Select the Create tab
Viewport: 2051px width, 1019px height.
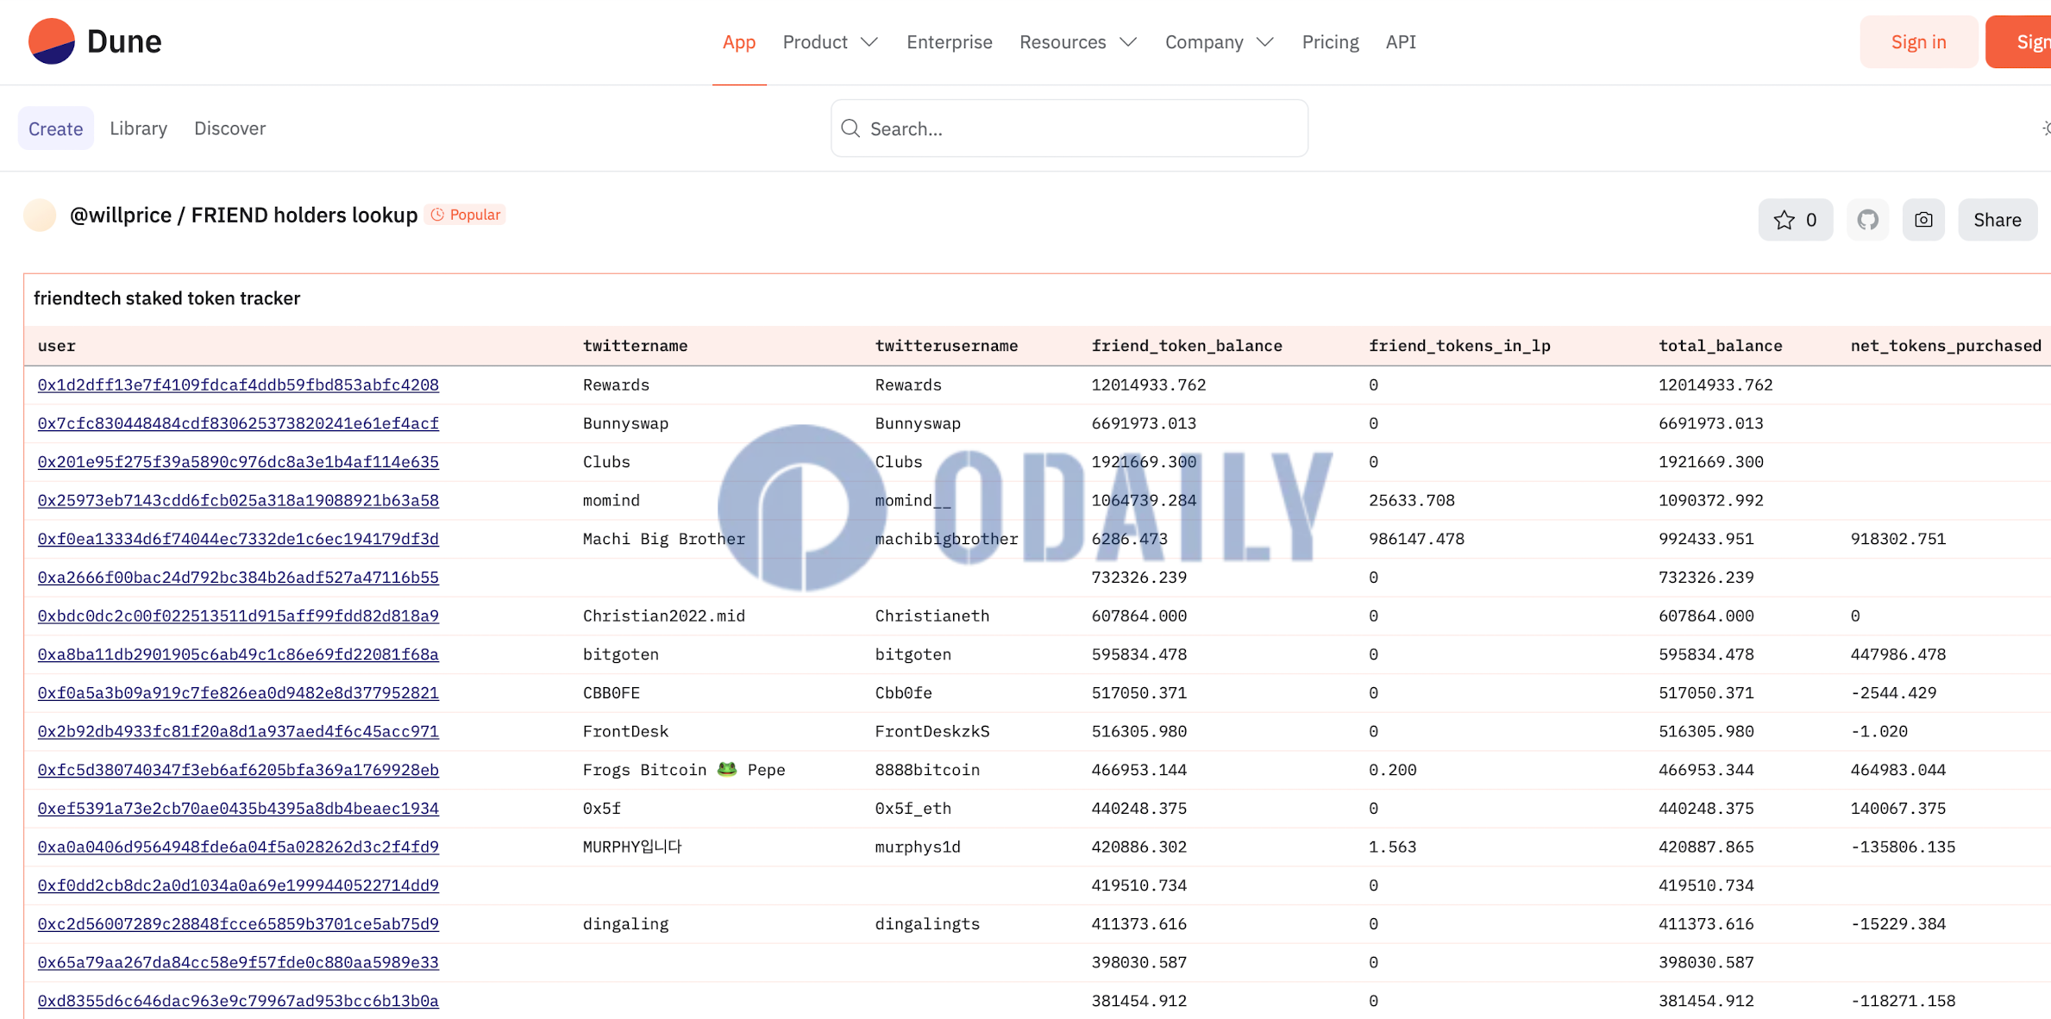pos(56,128)
